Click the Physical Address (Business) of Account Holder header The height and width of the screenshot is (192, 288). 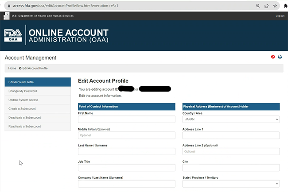(x=231, y=107)
